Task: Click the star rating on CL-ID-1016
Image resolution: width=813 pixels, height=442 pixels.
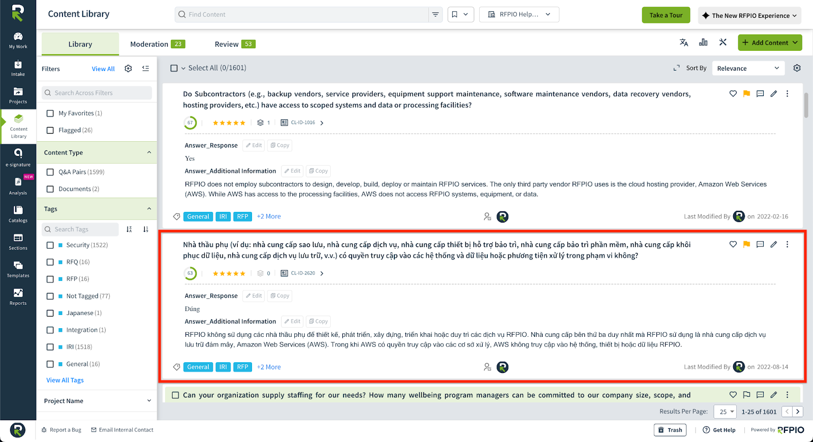Action: 229,123
